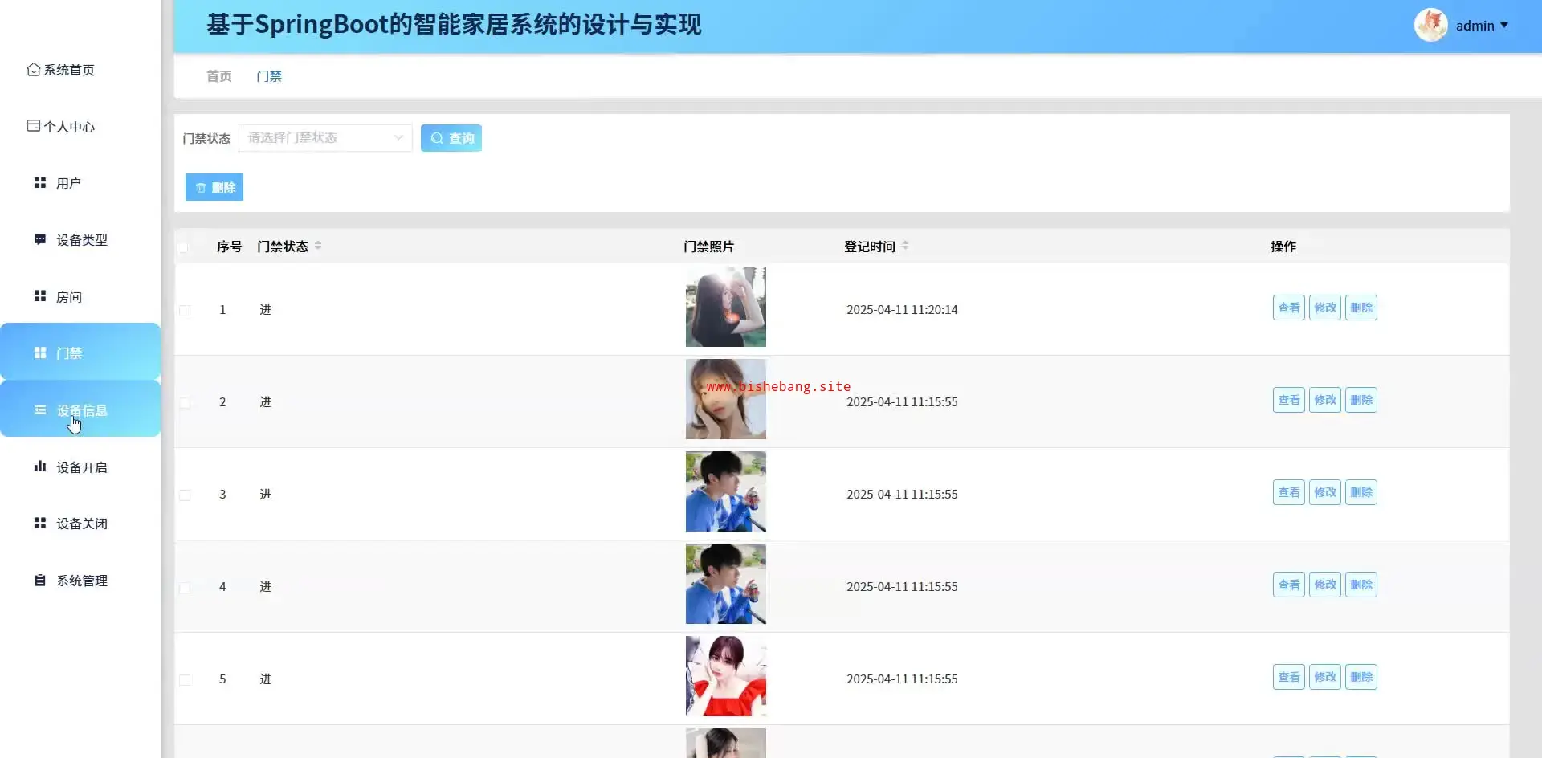Tick the checkbox for row 1
Screen dimensions: 1542x758
coord(185,310)
